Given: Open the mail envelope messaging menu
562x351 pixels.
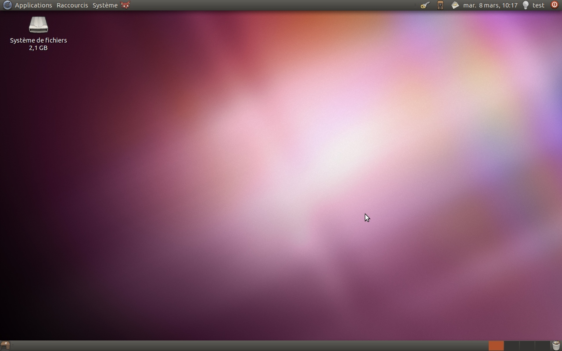Looking at the screenshot, I should coord(455,5).
